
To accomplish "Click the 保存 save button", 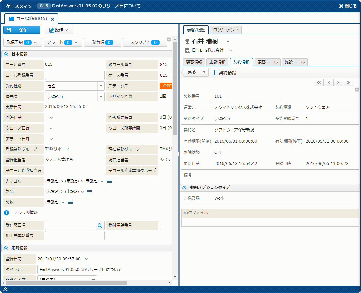I will (22, 30).
